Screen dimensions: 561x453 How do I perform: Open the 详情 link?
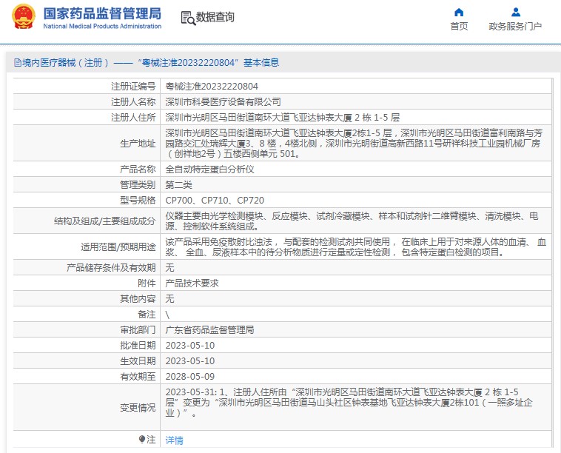click(x=174, y=440)
